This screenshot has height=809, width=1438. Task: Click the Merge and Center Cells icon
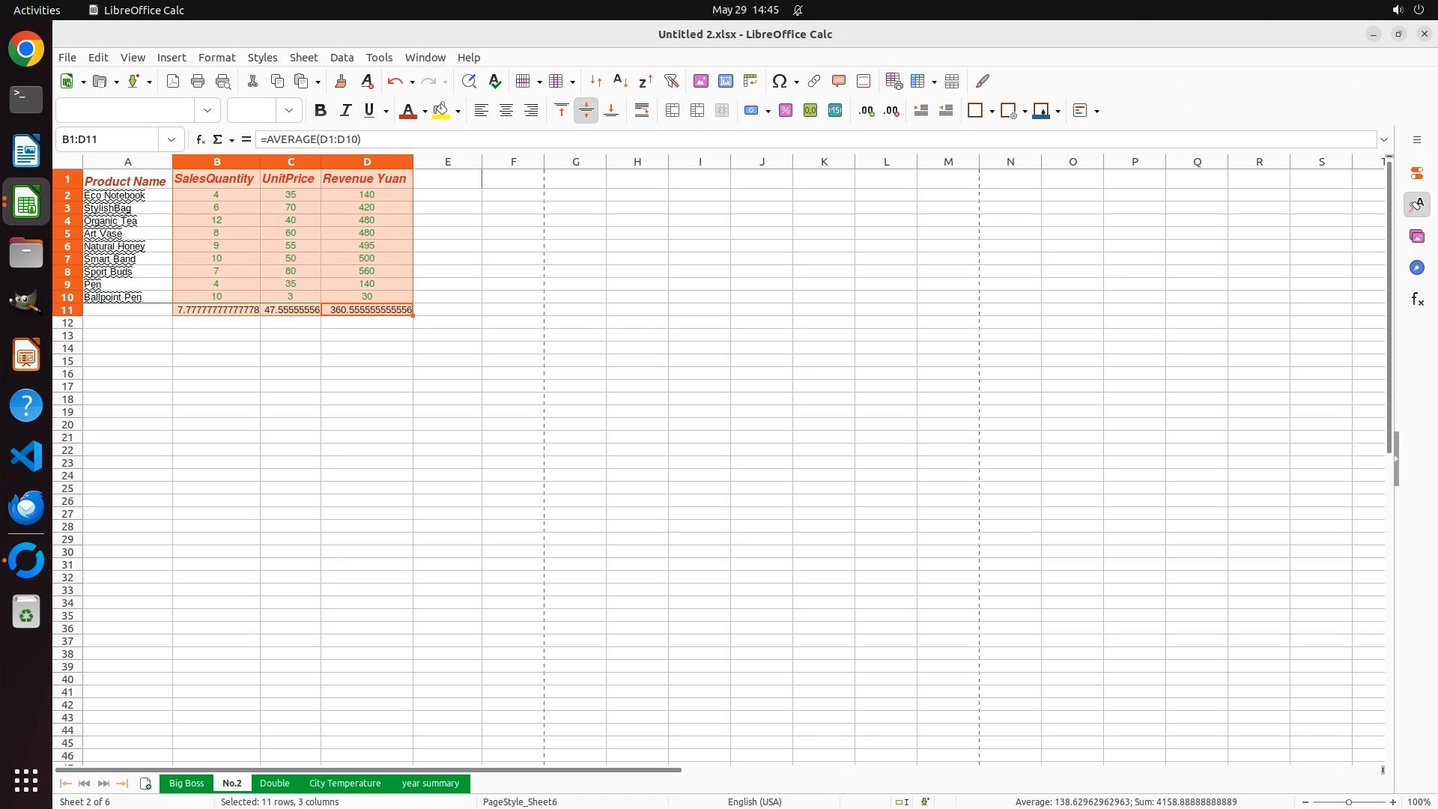(x=673, y=111)
